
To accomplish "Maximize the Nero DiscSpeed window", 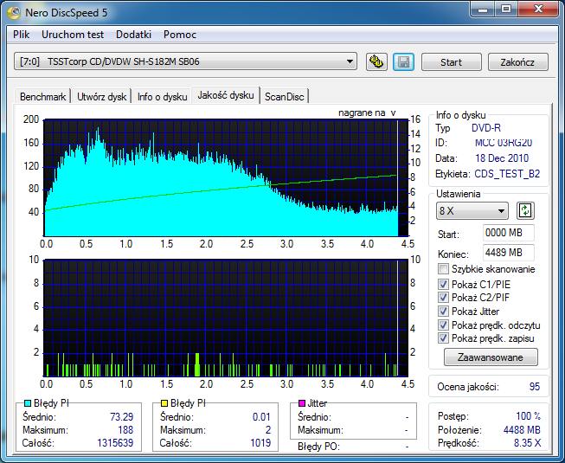I will 506,9.
